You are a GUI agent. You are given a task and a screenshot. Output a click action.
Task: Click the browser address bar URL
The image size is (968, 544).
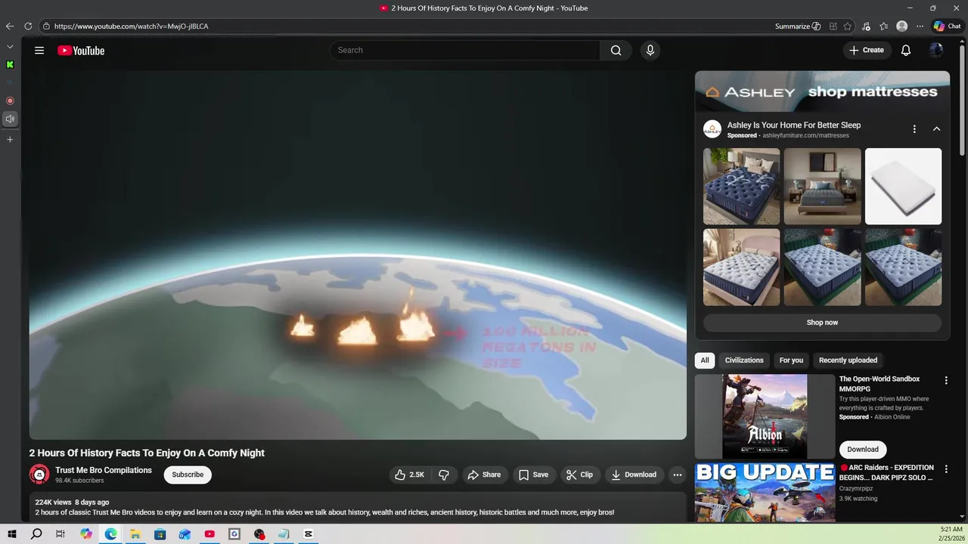132,26
